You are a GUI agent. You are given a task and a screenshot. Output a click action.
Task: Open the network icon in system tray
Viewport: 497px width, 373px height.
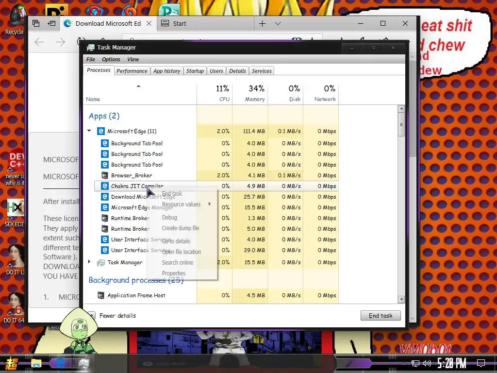[x=415, y=363]
